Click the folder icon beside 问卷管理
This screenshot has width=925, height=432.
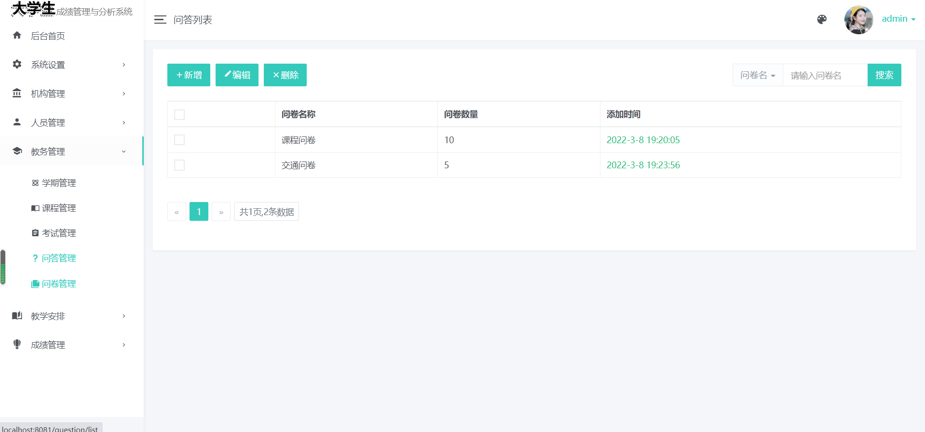tap(35, 284)
